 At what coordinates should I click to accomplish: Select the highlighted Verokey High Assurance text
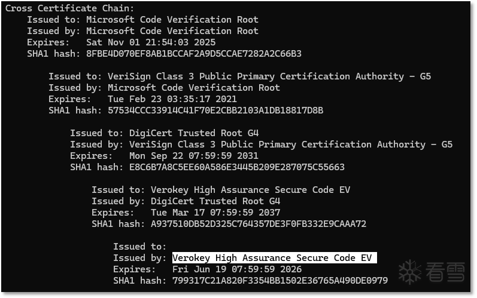coord(274,258)
